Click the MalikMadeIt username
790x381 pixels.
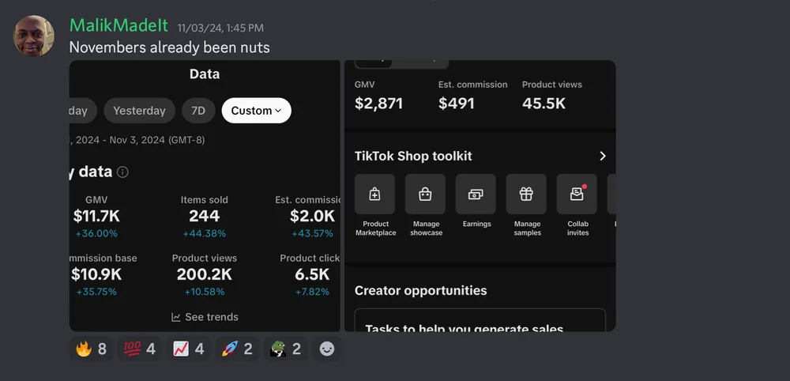point(118,26)
